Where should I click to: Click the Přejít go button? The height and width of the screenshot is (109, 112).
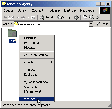point(102,24)
